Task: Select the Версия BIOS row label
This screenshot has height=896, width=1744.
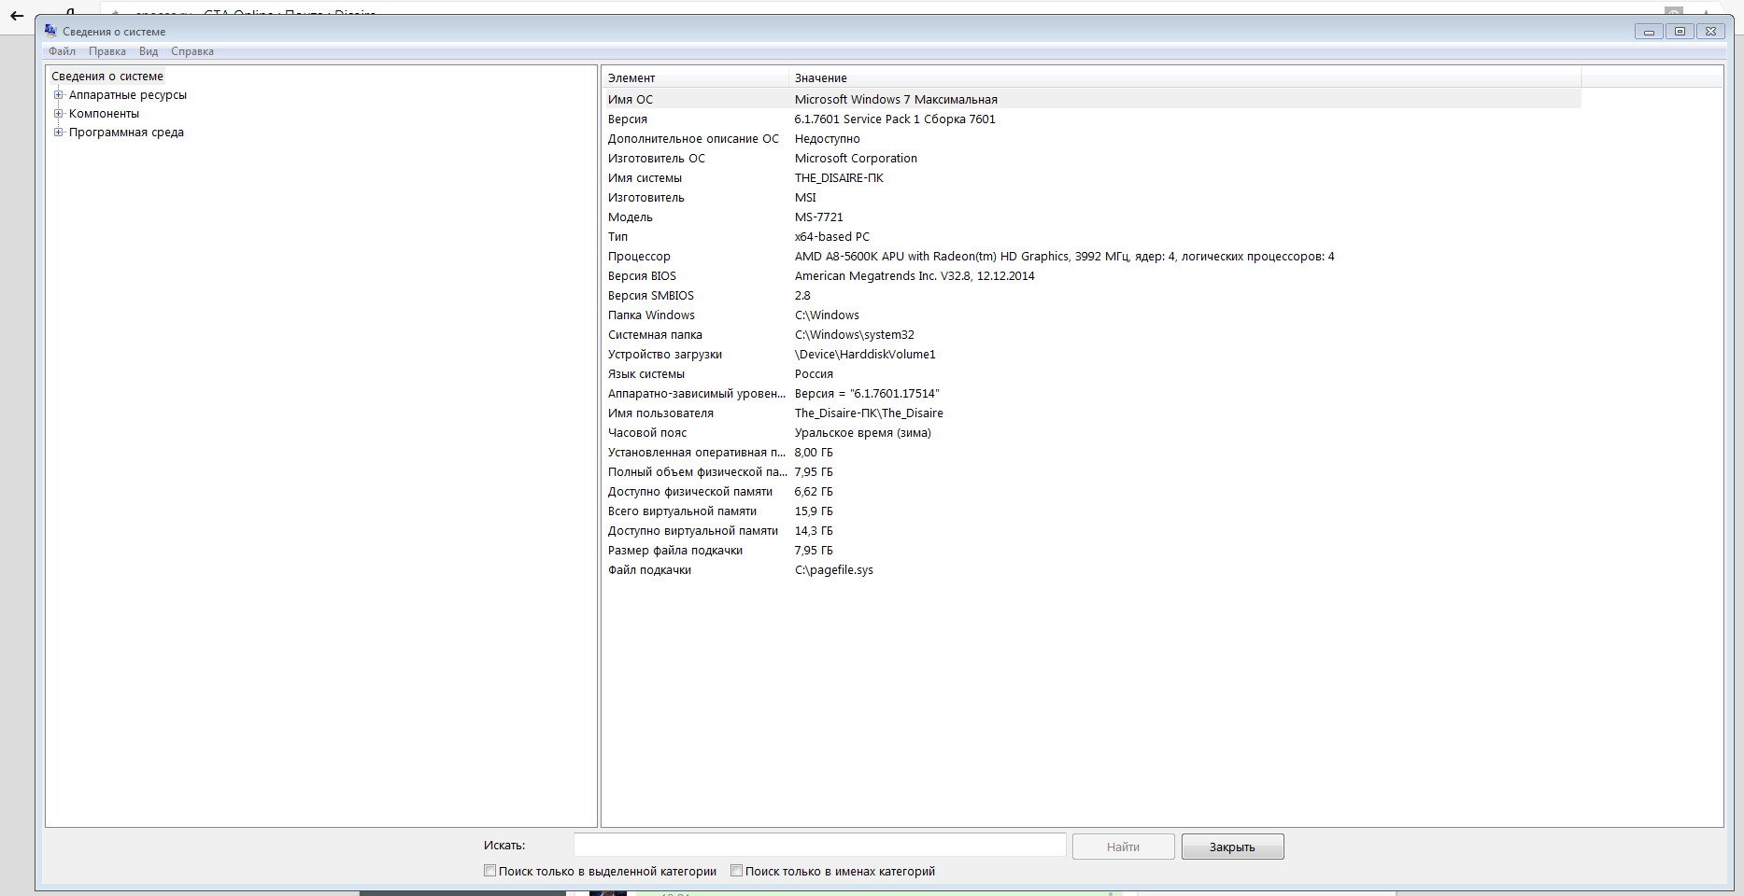Action: [642, 276]
